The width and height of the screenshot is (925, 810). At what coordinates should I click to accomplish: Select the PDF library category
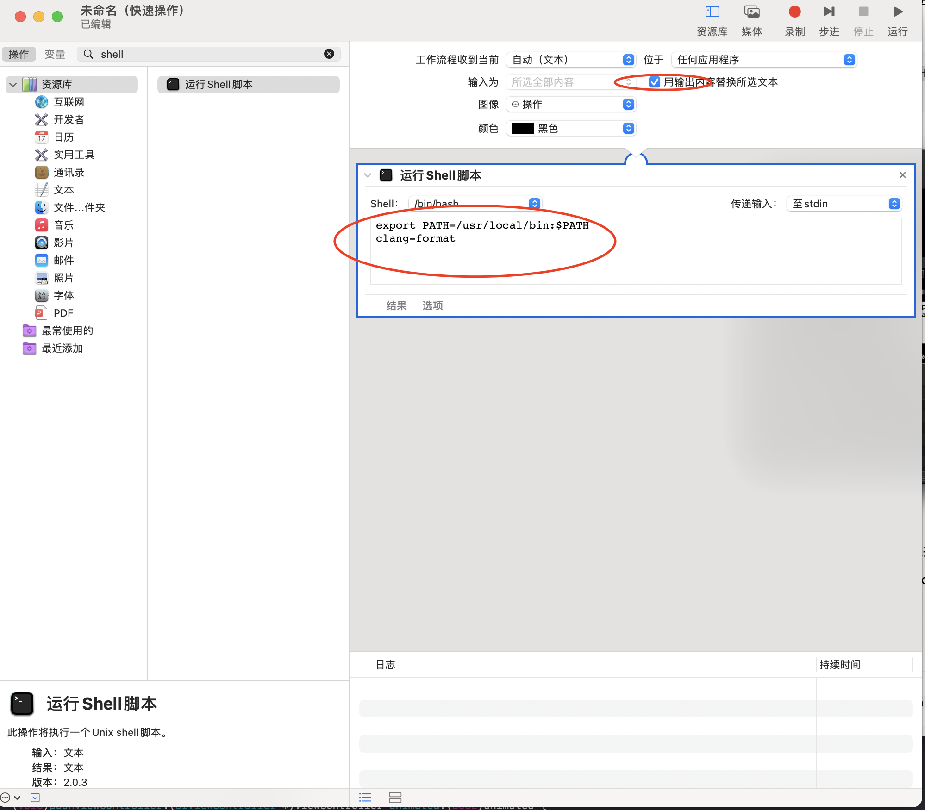63,313
